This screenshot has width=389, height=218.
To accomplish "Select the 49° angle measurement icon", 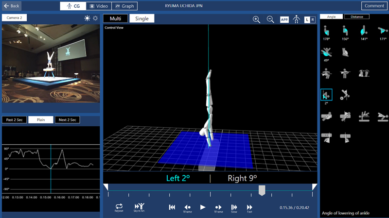I will pos(327,52).
